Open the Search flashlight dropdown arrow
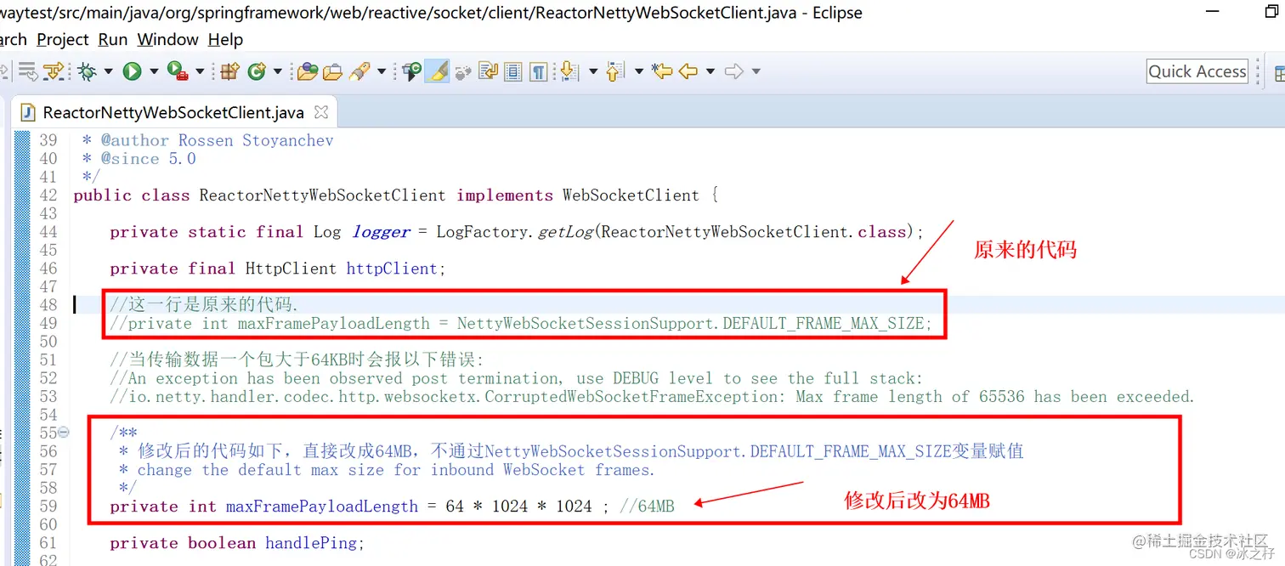 [382, 71]
